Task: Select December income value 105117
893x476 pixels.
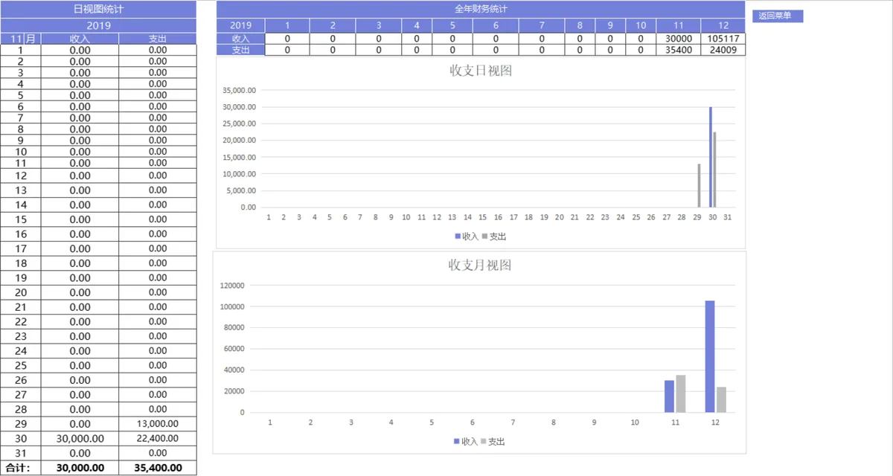Action: [723, 39]
